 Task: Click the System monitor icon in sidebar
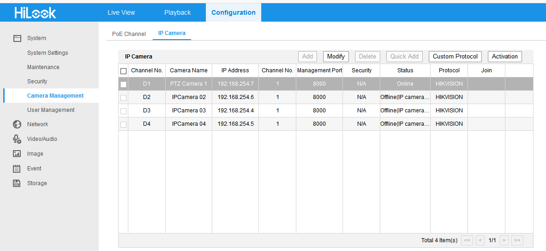(17, 38)
